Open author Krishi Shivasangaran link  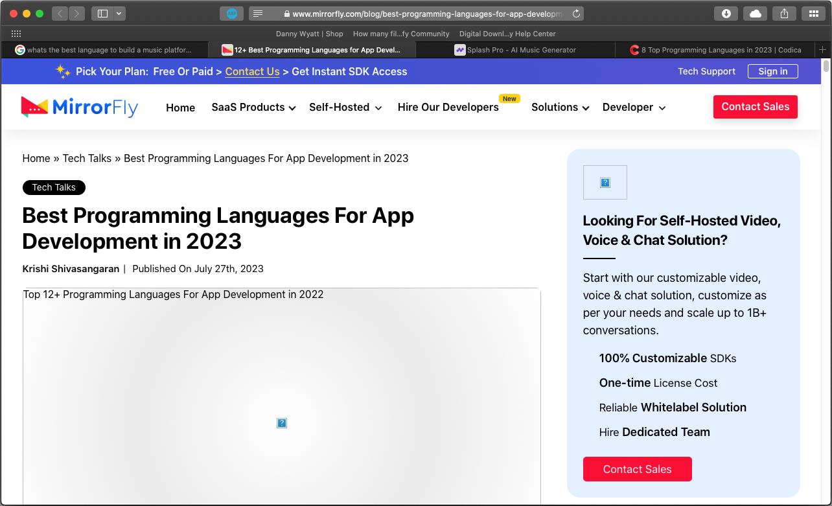(x=71, y=269)
